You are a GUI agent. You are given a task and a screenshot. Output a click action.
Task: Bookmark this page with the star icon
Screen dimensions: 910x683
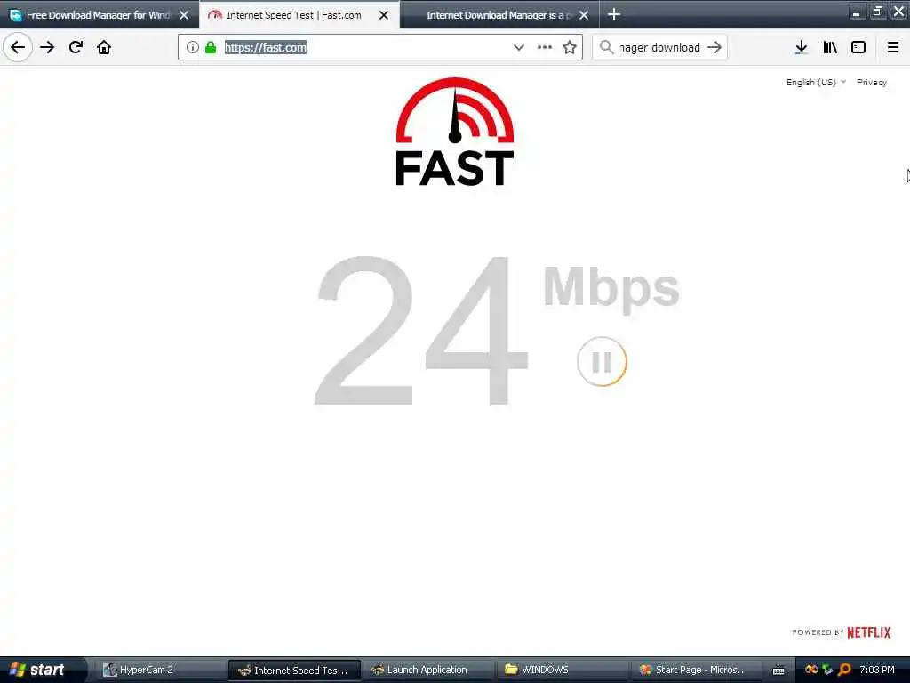(570, 47)
